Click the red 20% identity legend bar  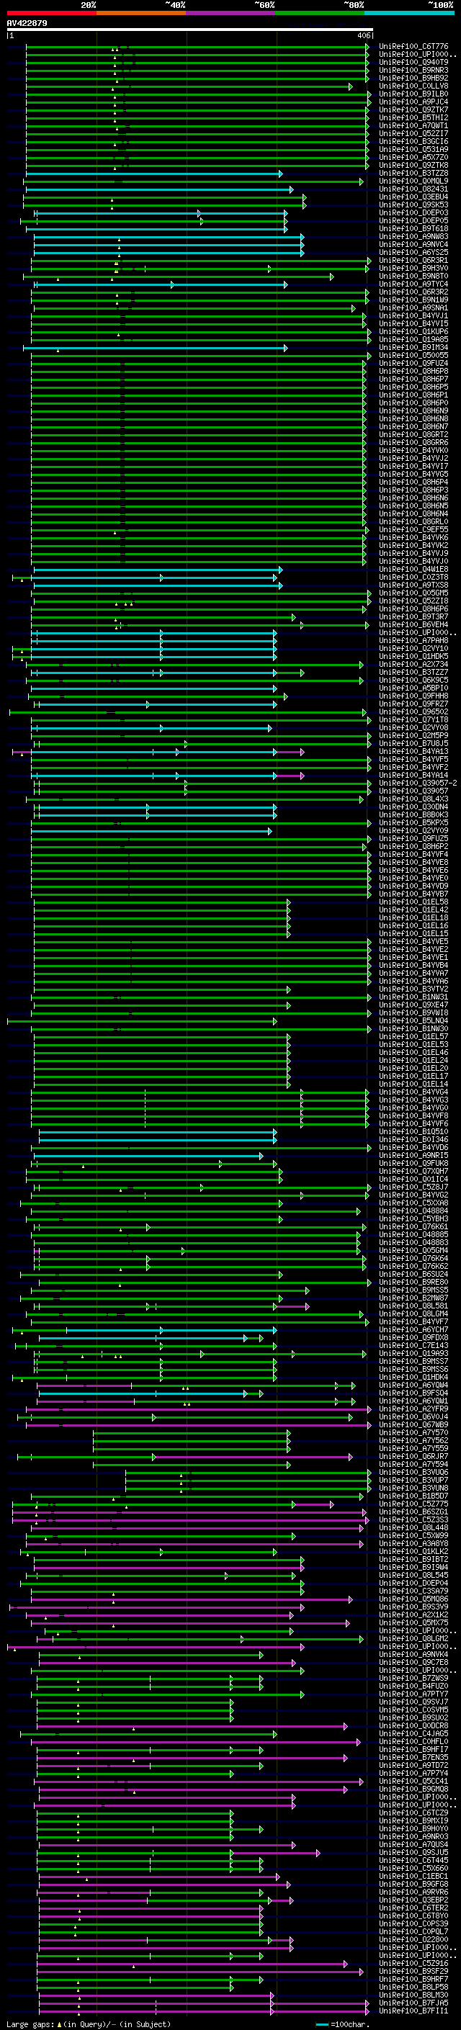click(x=52, y=13)
